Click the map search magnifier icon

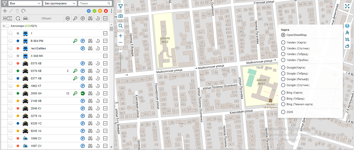click(x=121, y=26)
